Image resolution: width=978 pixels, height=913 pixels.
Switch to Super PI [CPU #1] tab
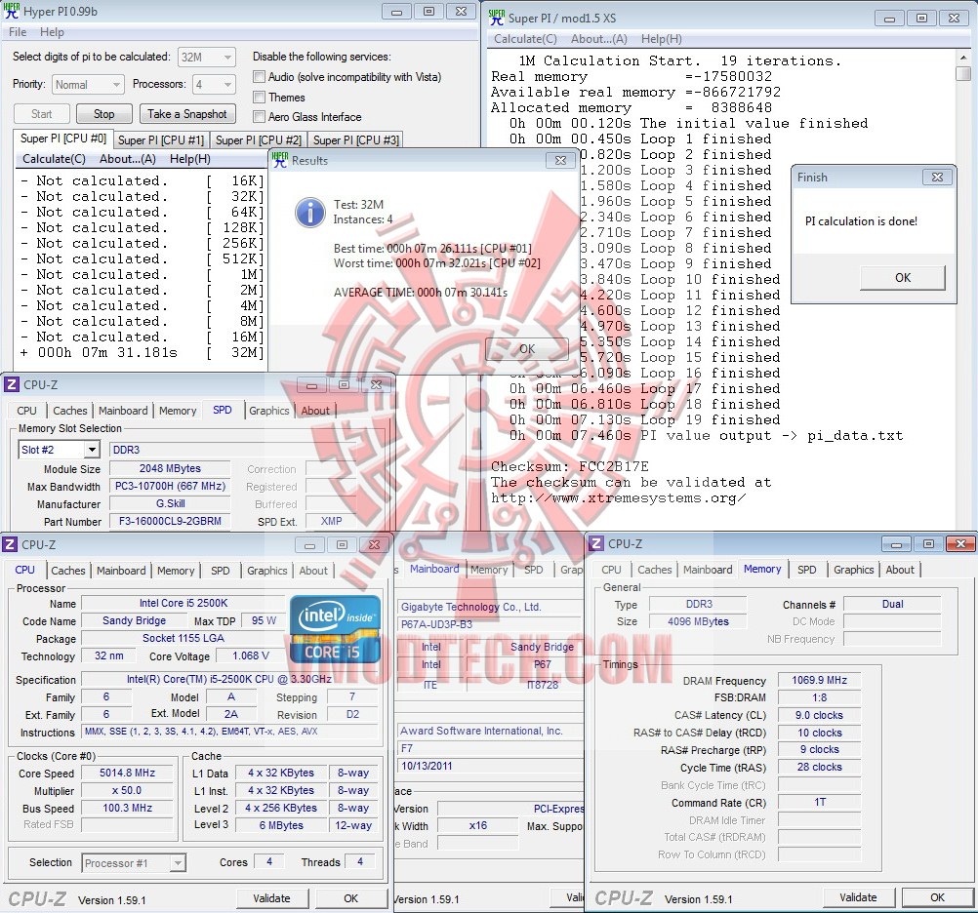pyautogui.click(x=161, y=140)
